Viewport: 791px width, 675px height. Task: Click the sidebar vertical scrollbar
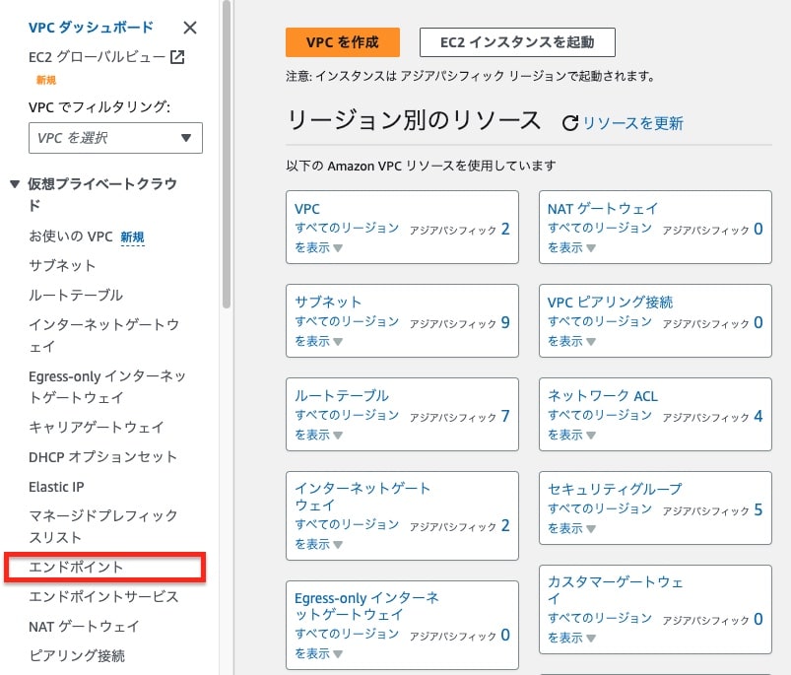click(226, 154)
